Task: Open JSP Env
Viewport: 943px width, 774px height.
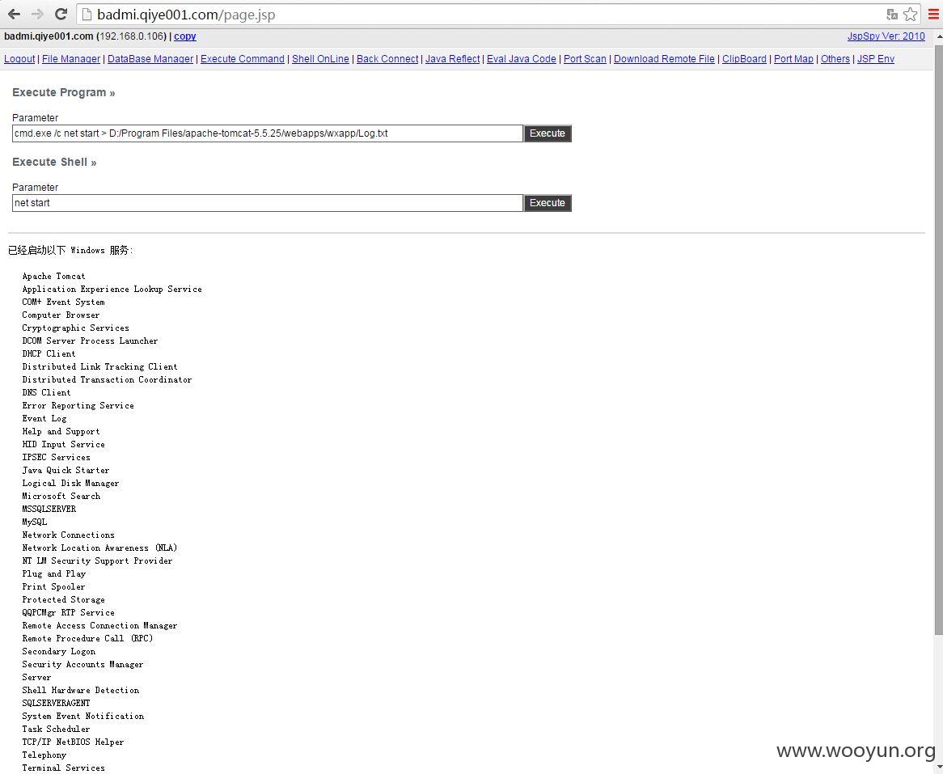Action: click(x=876, y=59)
